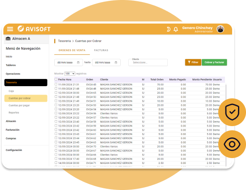Viewport: 246px width, 190px height.
Task: Collapse the Tesorería menu
Action: [26, 82]
